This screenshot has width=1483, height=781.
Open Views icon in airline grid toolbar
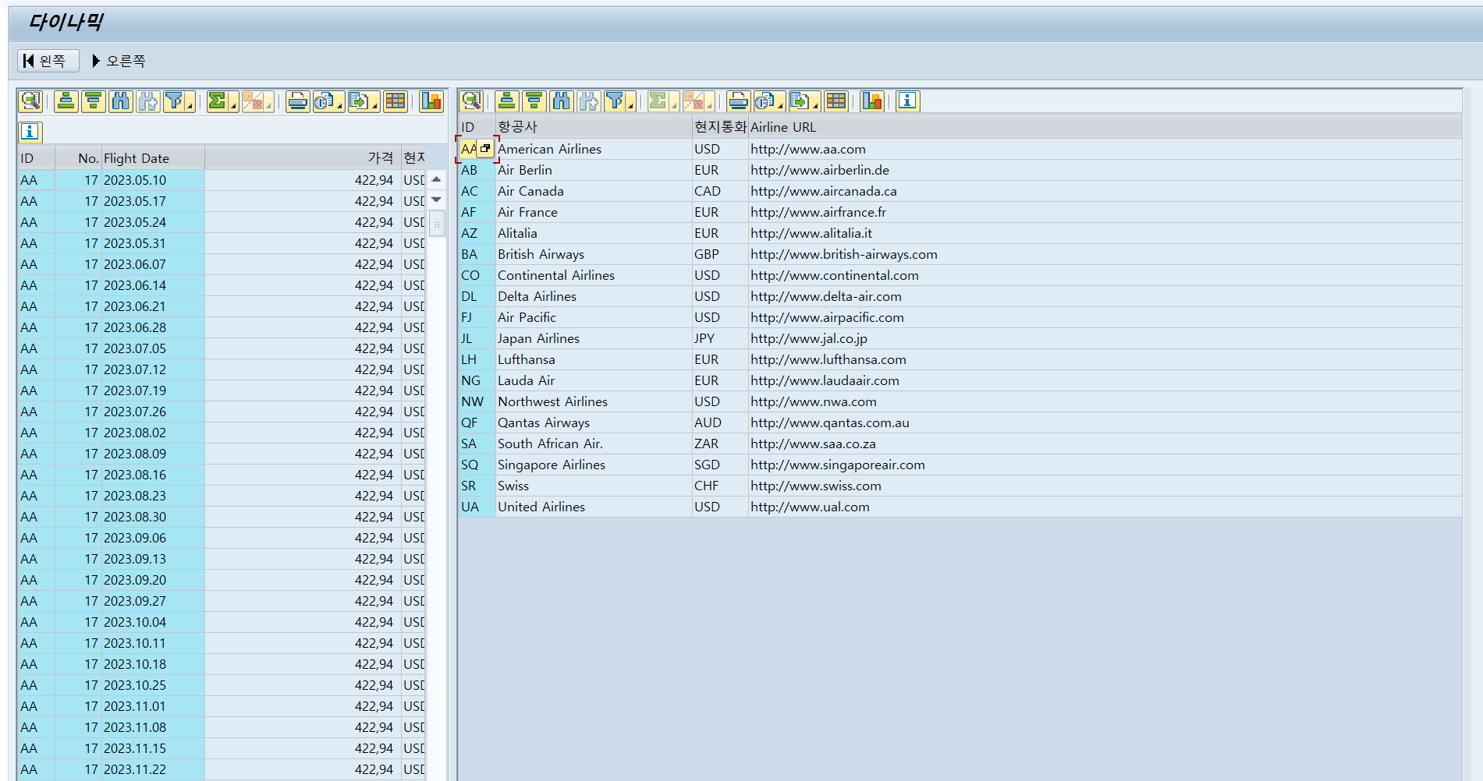(x=765, y=101)
